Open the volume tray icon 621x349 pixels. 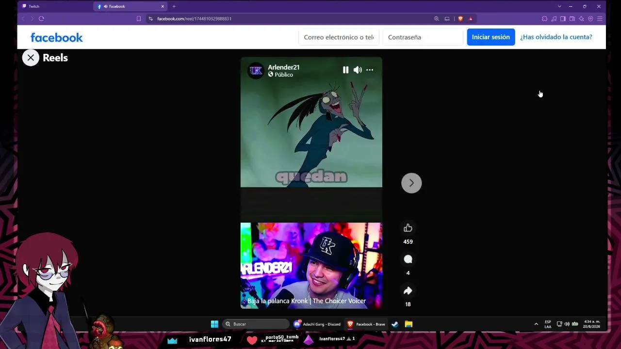click(567, 324)
